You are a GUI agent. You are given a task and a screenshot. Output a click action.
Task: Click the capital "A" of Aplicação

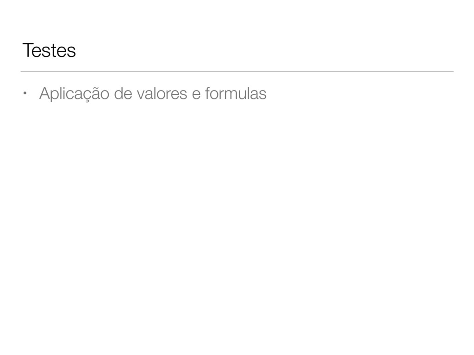click(x=45, y=93)
